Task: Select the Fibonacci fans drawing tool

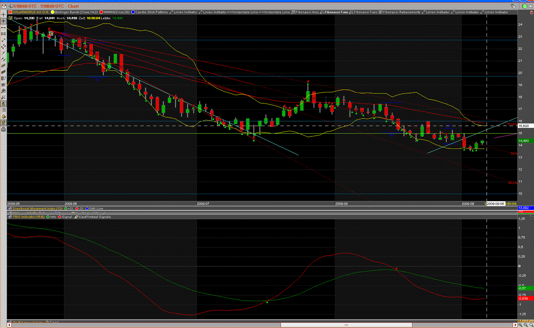Action: point(4,97)
